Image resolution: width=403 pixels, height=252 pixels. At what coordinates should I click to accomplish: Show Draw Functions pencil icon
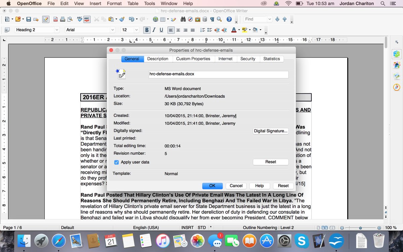(x=173, y=19)
